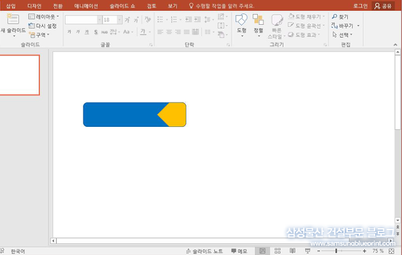Open Paragraph group dialog launcher

(x=228, y=45)
